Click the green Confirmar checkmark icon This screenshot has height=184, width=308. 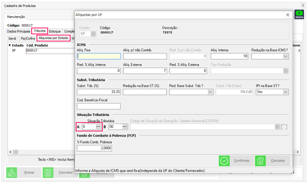[224, 161]
